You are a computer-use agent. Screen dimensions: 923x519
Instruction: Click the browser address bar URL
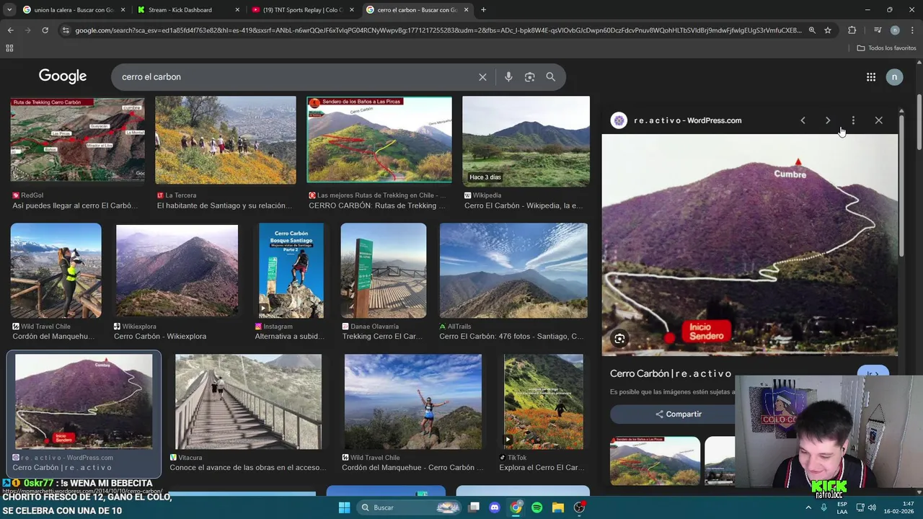pos(438,30)
